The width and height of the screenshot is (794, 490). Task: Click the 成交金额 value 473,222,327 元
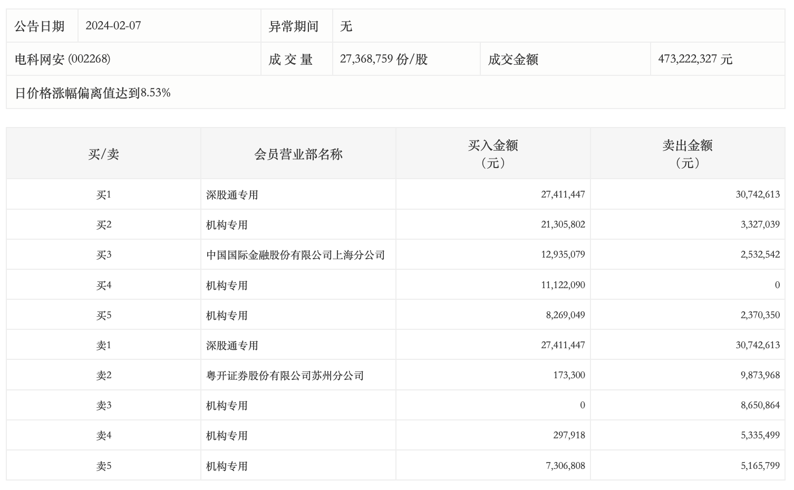click(x=694, y=59)
